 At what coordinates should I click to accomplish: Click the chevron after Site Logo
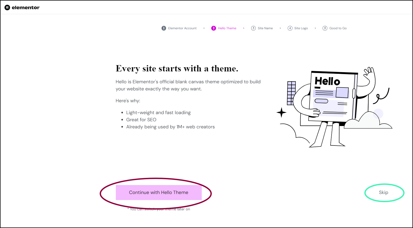(x=315, y=28)
